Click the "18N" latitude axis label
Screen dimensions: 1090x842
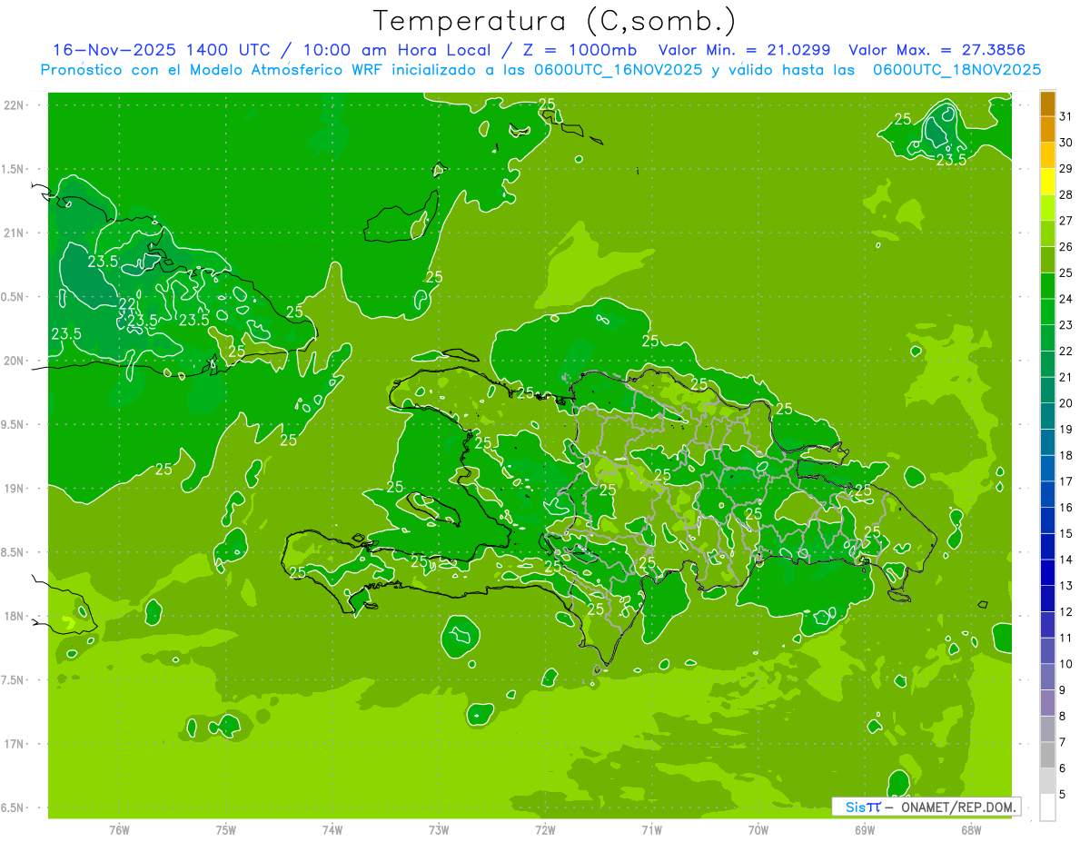click(15, 617)
